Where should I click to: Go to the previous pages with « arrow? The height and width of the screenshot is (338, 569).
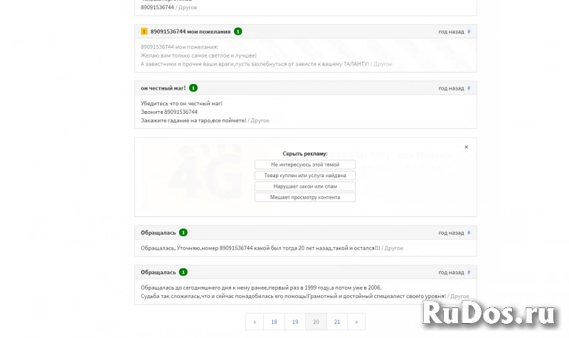click(x=254, y=322)
